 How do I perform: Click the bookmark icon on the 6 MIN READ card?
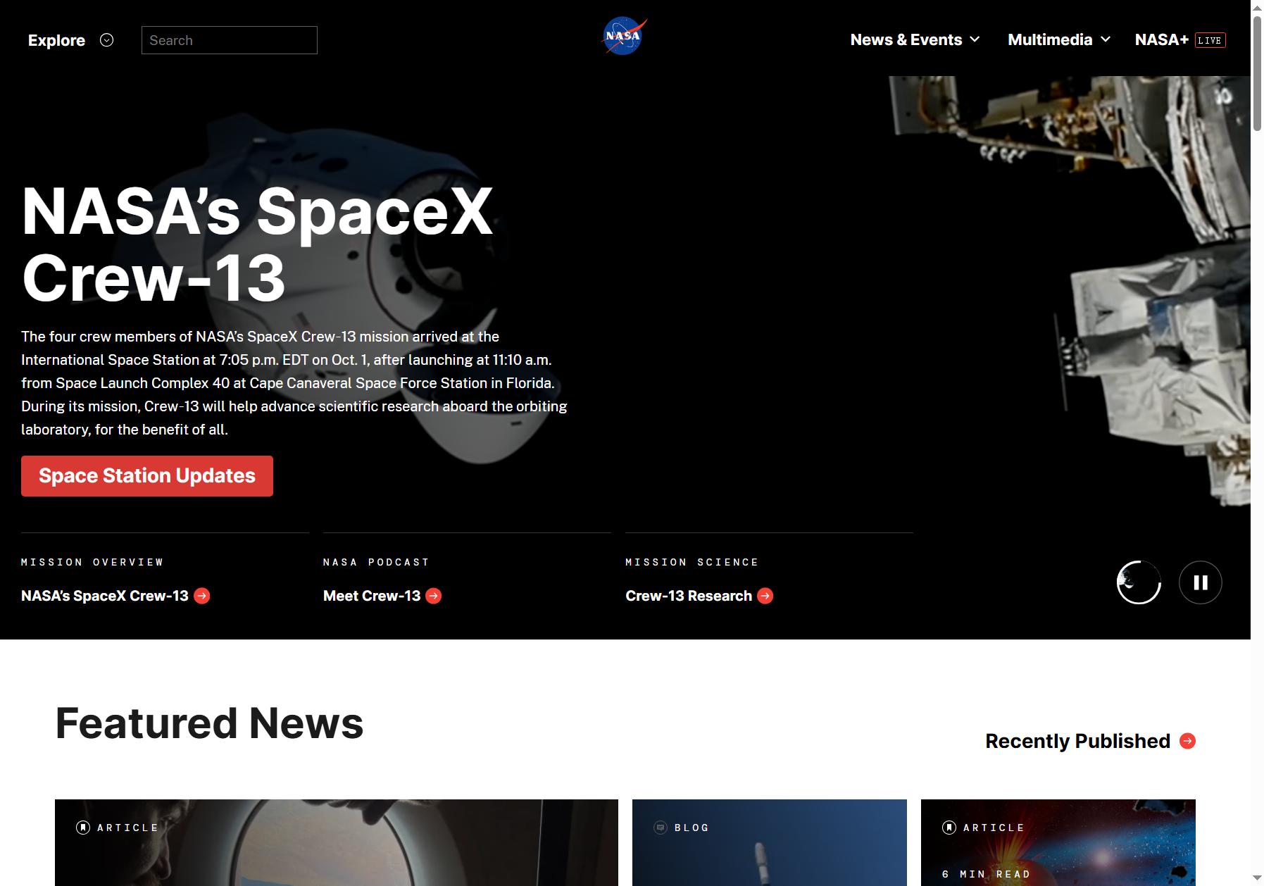coord(949,828)
